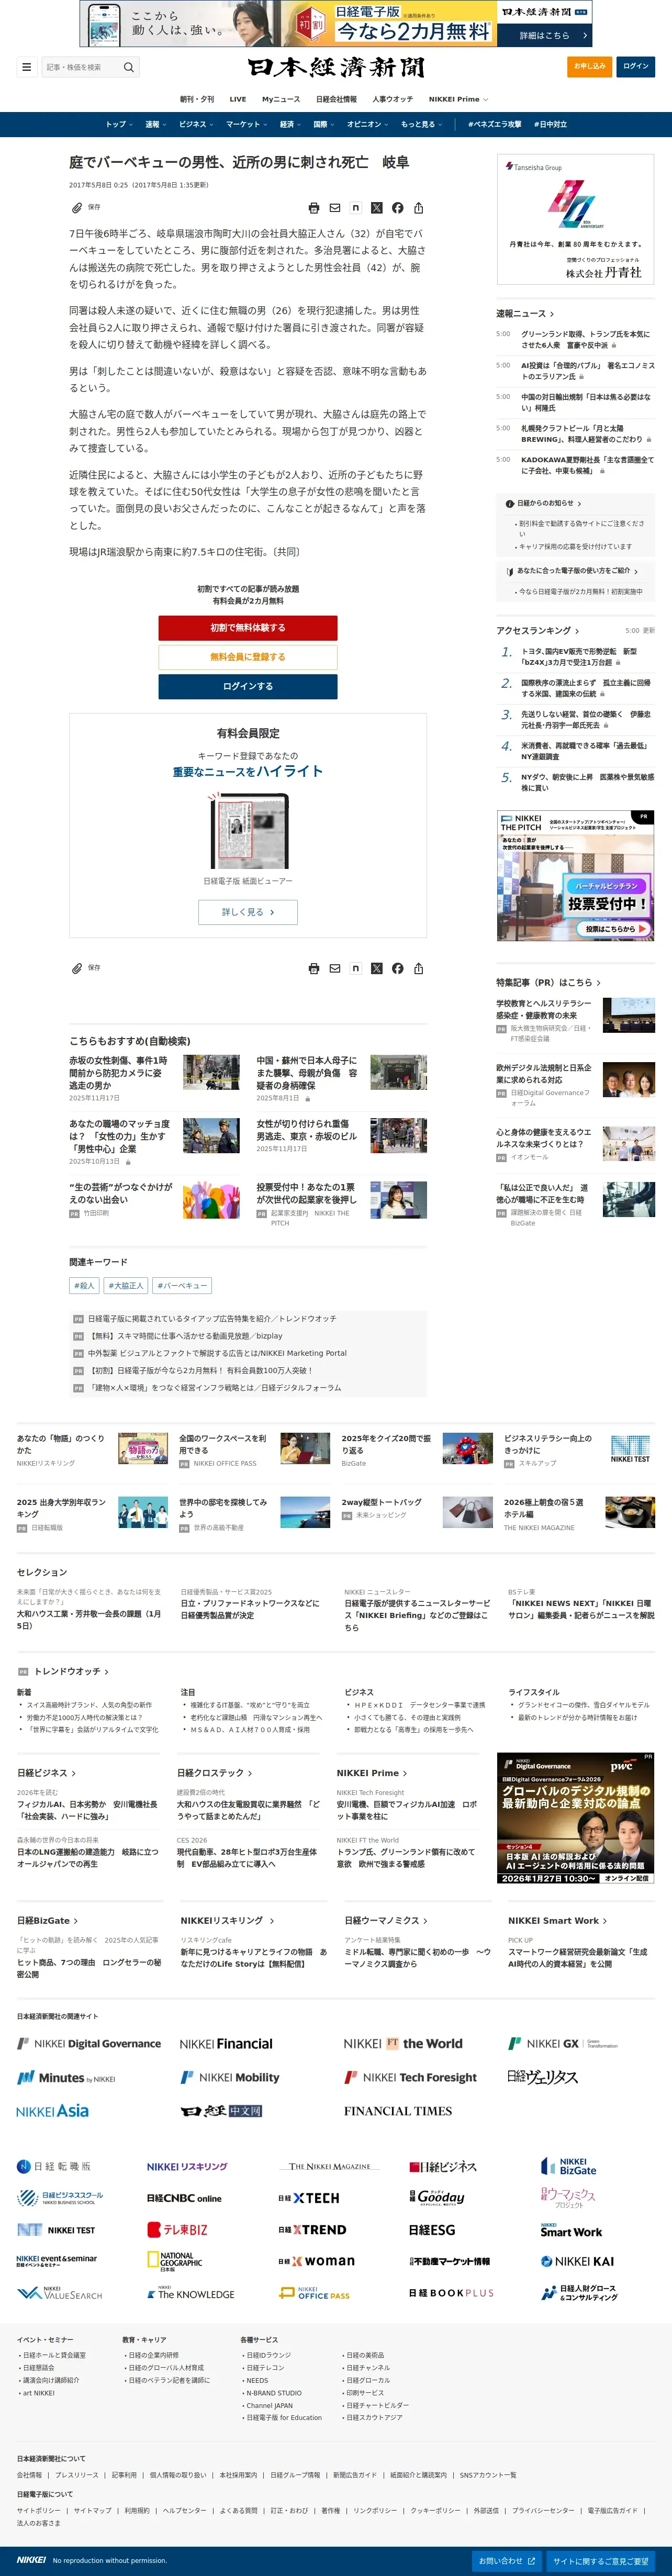Image resolution: width=672 pixels, height=2576 pixels.
Task: Email the article via the upper envelope icon
Action: tap(335, 208)
